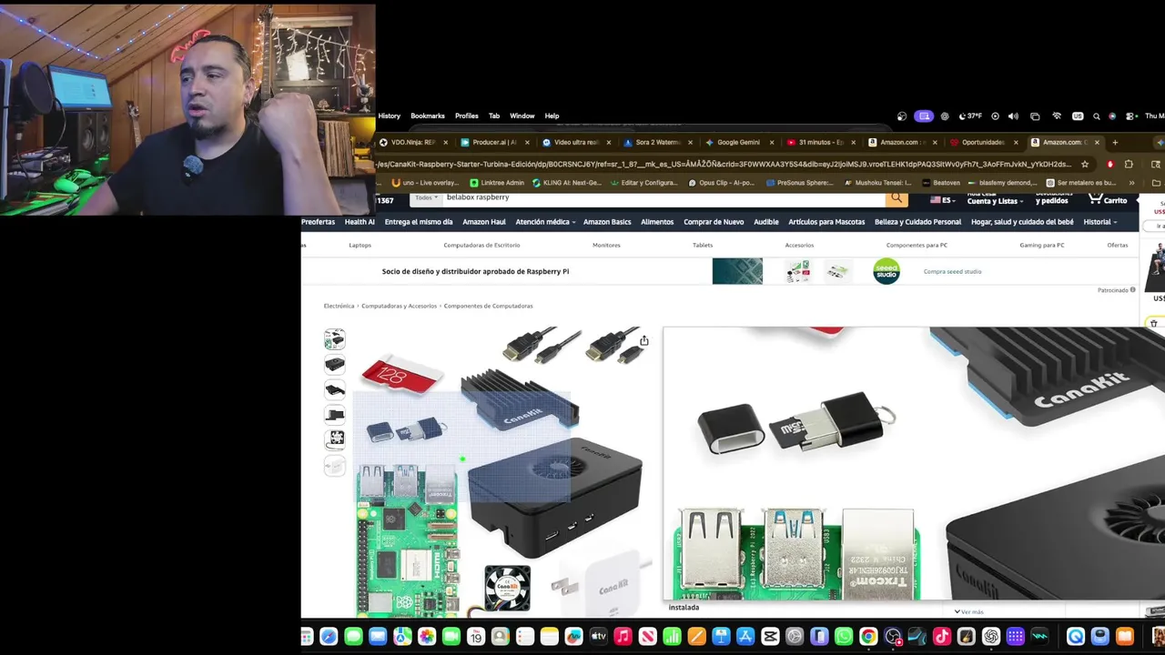Launch CapCut from the dock
The width and height of the screenshot is (1165, 655).
pyautogui.click(x=770, y=637)
